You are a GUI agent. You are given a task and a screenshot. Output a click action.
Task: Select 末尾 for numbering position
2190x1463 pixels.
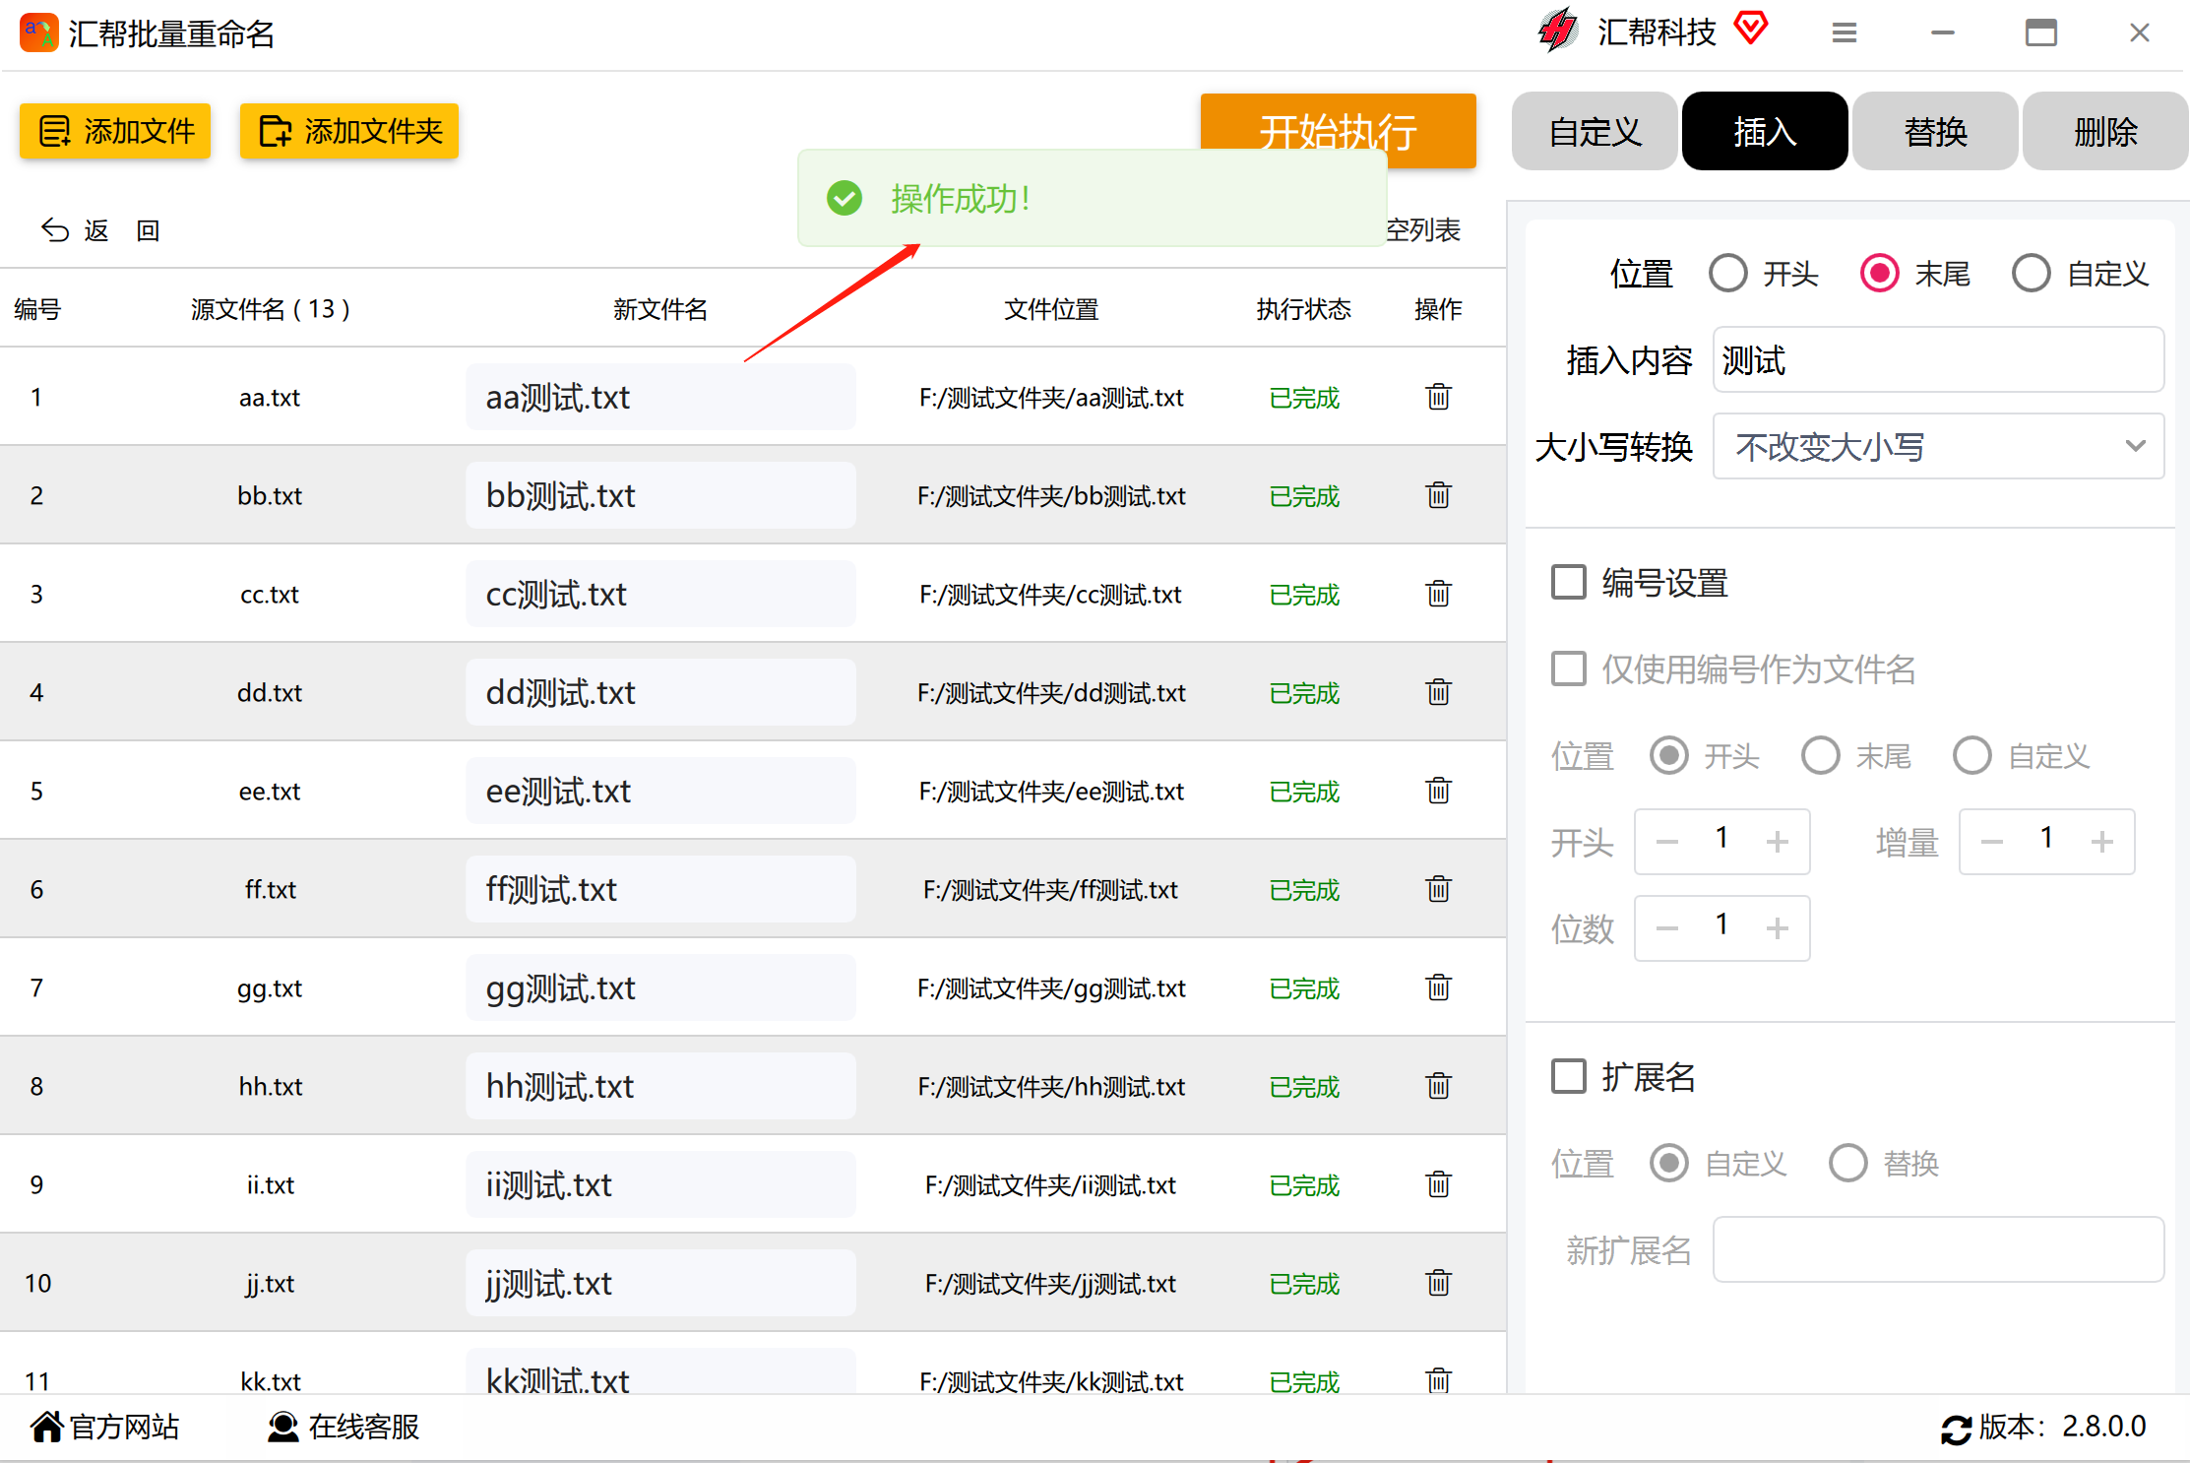point(1821,756)
